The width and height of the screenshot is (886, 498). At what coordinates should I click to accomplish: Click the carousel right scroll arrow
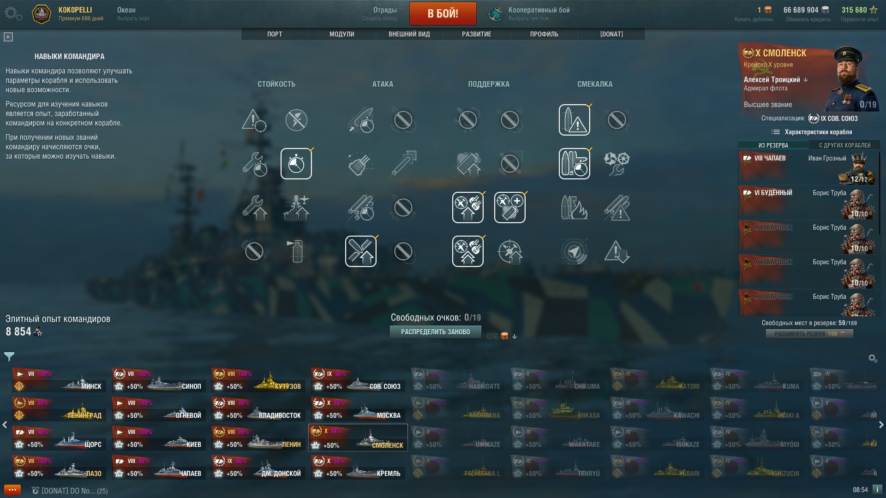[881, 425]
